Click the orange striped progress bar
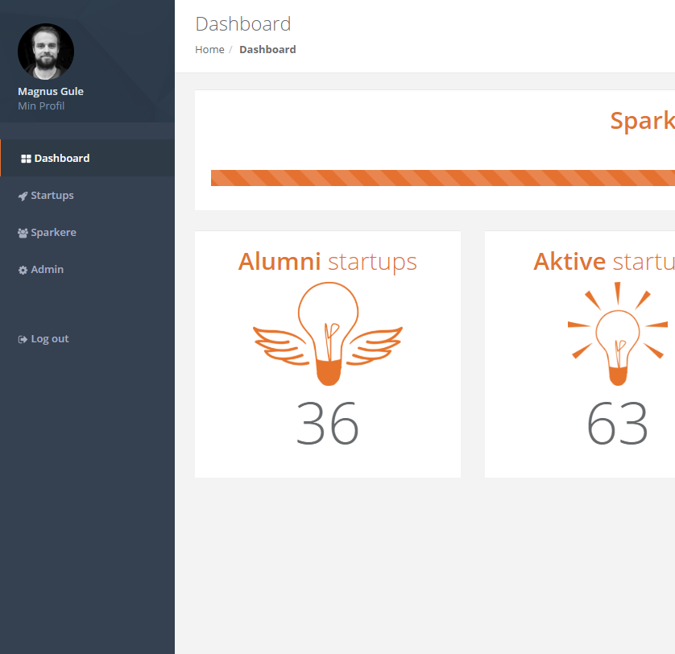 point(442,178)
